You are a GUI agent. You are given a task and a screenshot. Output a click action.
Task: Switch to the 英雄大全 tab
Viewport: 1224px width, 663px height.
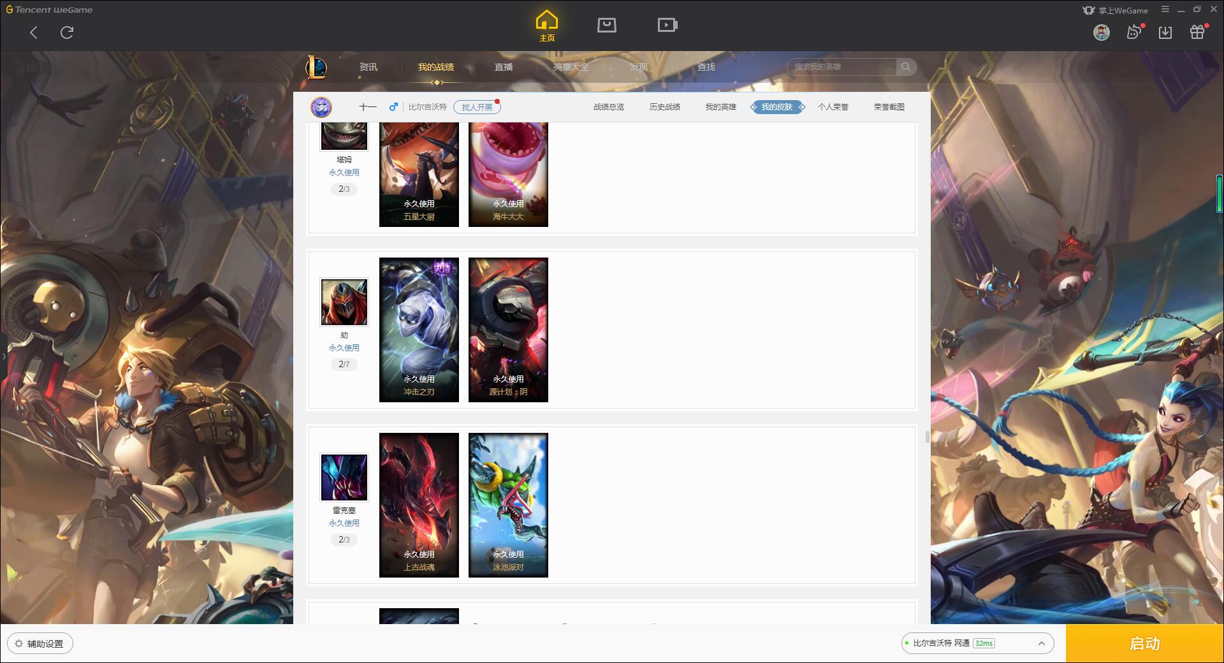pyautogui.click(x=571, y=67)
